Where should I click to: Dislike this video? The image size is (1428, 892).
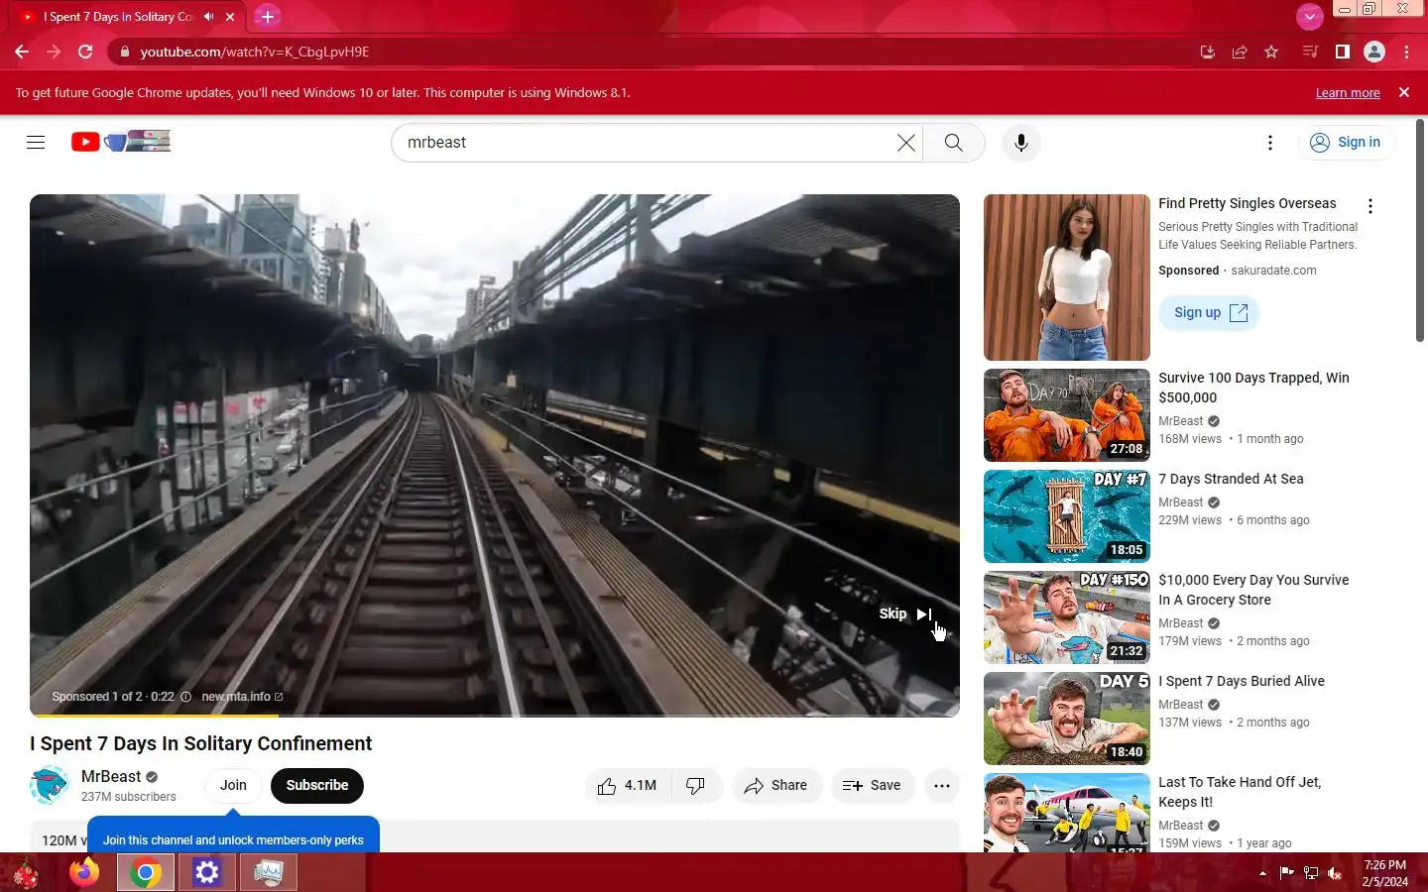(x=696, y=785)
